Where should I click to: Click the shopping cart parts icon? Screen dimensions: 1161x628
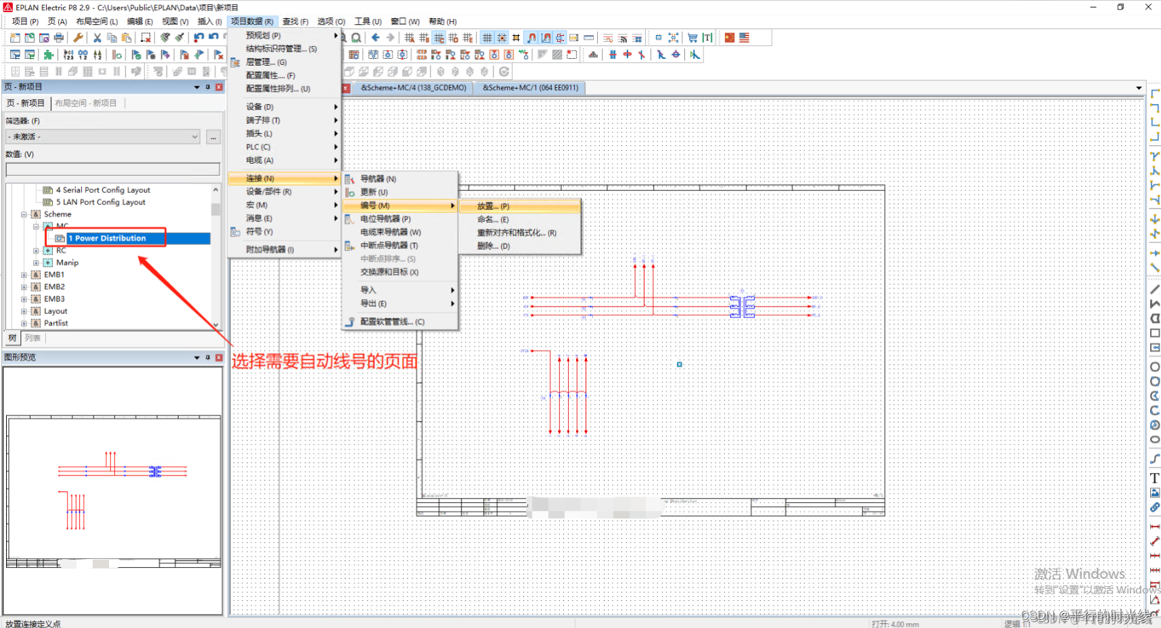pyautogui.click(x=693, y=38)
